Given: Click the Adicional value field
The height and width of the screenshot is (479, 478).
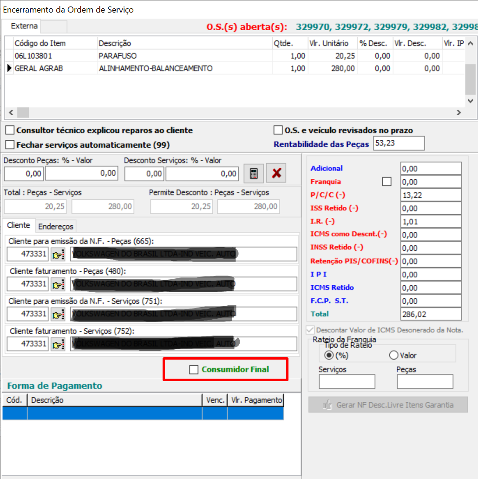Looking at the screenshot, I should coord(431,169).
